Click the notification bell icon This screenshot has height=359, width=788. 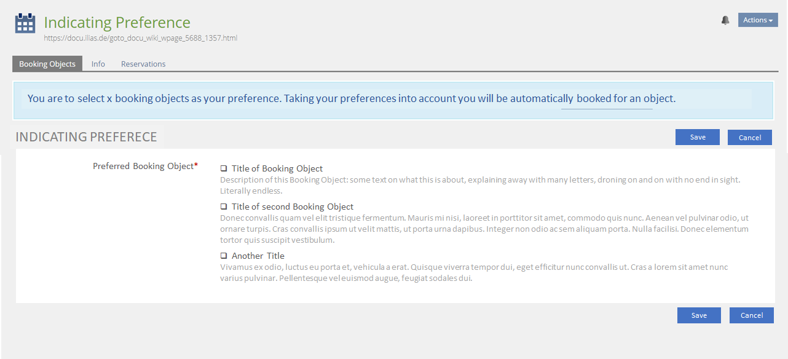point(725,20)
